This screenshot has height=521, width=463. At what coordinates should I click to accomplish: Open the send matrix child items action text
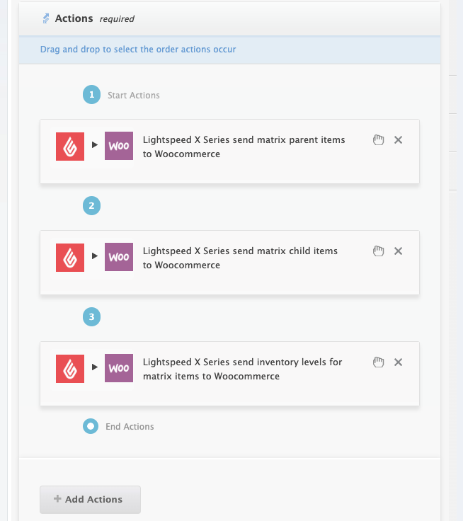point(240,258)
